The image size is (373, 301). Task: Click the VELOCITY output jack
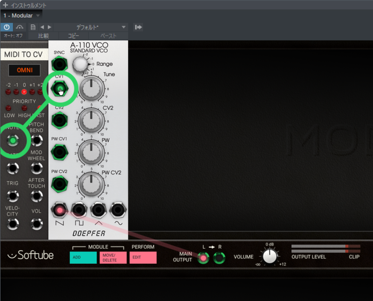(13, 224)
